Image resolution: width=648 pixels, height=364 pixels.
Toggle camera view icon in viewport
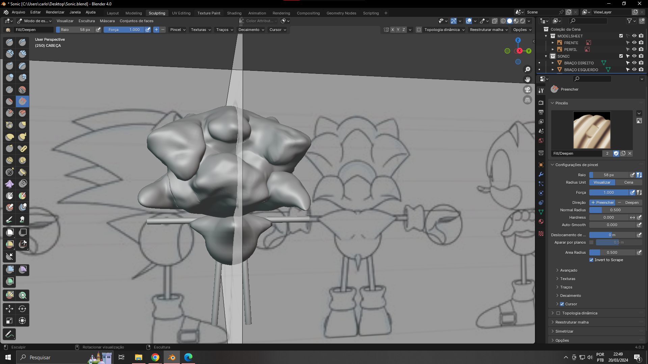(528, 90)
